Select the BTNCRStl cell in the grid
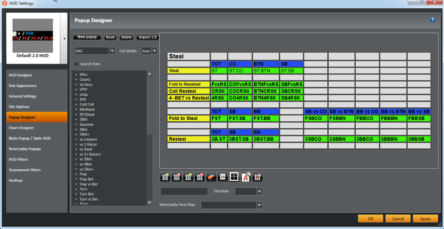The image size is (444, 229). click(x=266, y=91)
